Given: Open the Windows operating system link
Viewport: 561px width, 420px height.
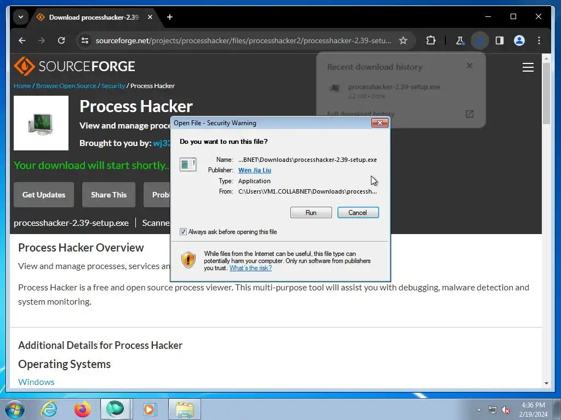Looking at the screenshot, I should [36, 382].
